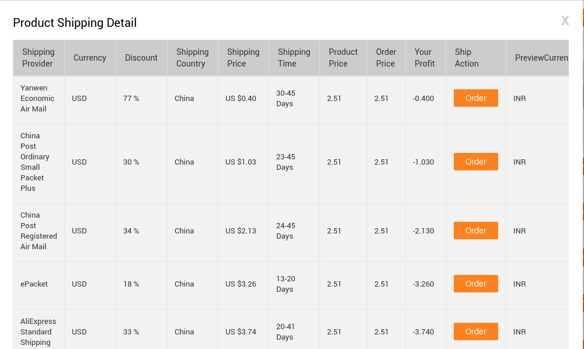The height and width of the screenshot is (349, 584).
Task: Click the Shipping Provider column header
Action: click(x=39, y=58)
